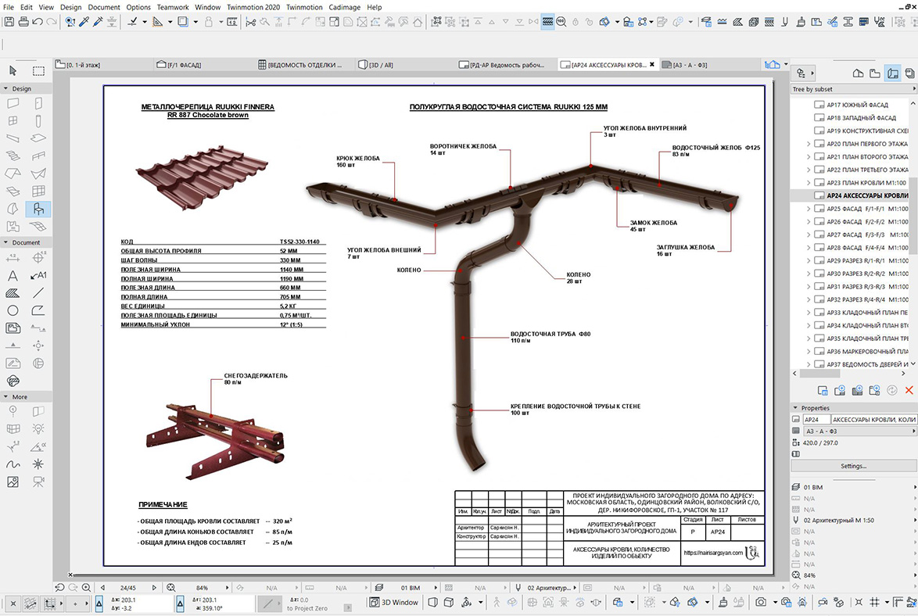
Task: Click the 84% zoom value in bottom bar
Action: [202, 587]
